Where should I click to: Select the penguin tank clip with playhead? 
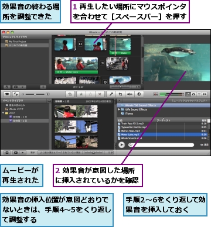[x=120, y=44]
